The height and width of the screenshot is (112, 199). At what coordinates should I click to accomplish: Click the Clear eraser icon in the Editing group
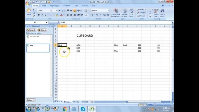tap(150, 16)
